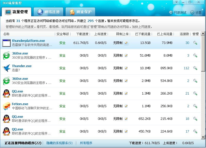Open manage wrench for QQ.exe with 21 connections
206x148 pixels.
[x=195, y=93]
